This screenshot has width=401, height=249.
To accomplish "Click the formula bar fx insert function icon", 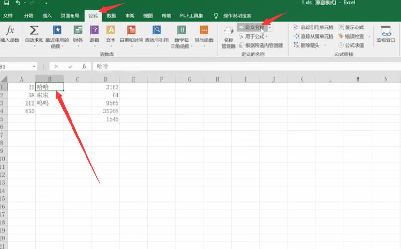I will pyautogui.click(x=84, y=67).
